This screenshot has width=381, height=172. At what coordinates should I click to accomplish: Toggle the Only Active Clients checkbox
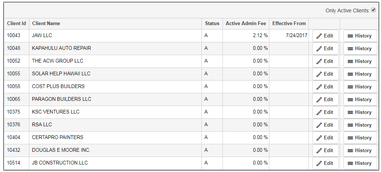tap(373, 10)
